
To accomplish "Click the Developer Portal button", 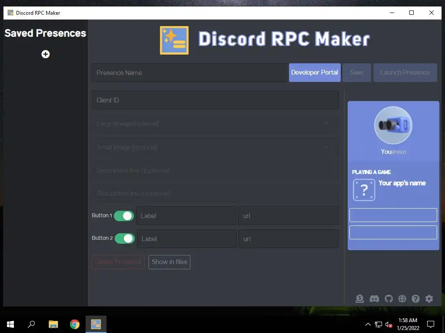I will tap(315, 72).
